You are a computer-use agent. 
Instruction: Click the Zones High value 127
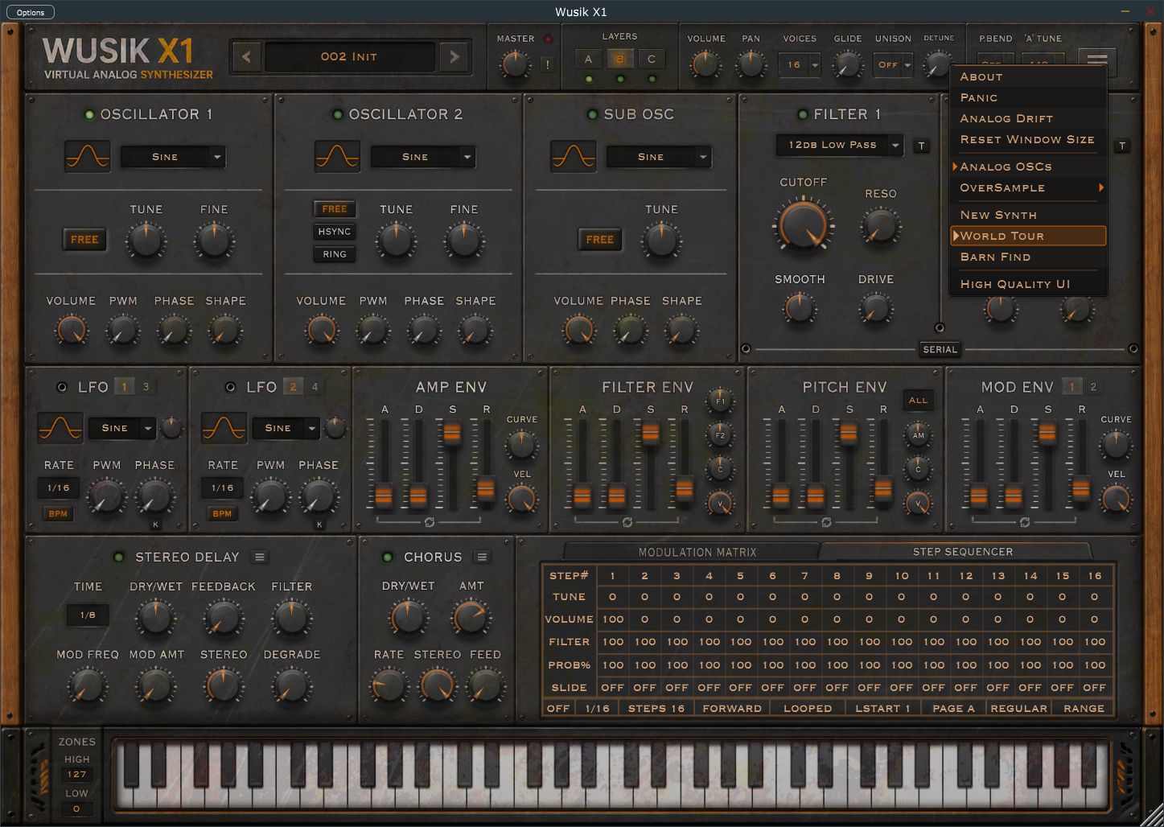click(76, 774)
